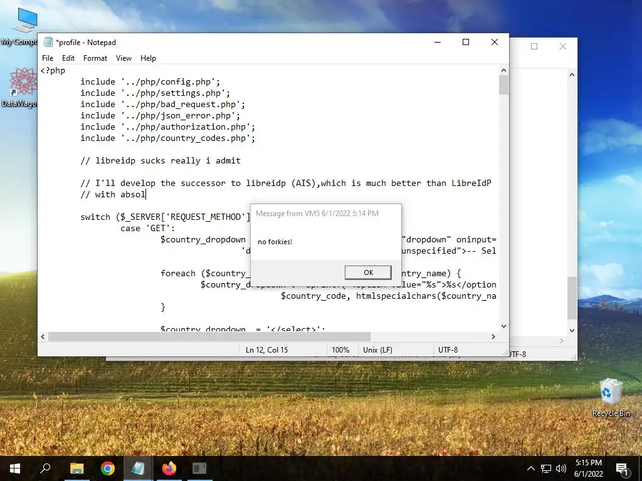The image size is (642, 481).
Task: Click the include country_codes.php line
Action: pos(168,138)
